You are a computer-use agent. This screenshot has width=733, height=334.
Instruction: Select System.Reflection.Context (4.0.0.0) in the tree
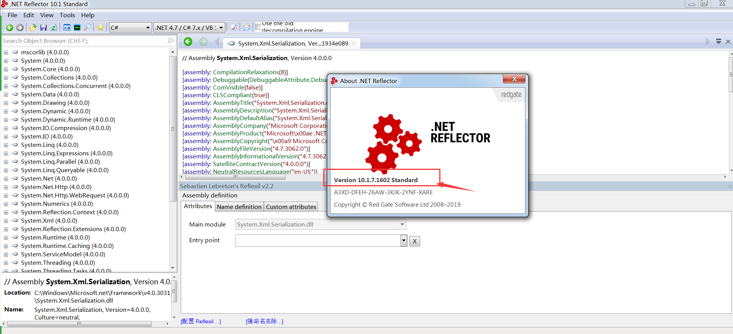coord(70,212)
